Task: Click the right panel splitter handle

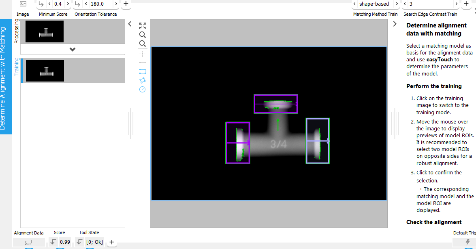Action: point(395,124)
